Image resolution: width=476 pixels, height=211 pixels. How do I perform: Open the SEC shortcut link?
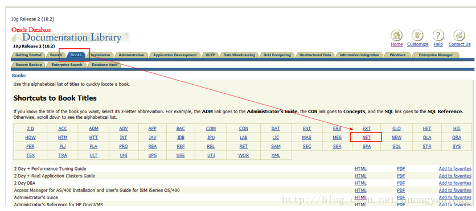[307, 146]
